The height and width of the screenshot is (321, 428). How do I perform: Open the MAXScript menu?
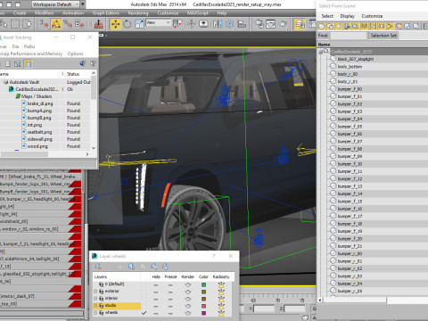tap(198, 13)
